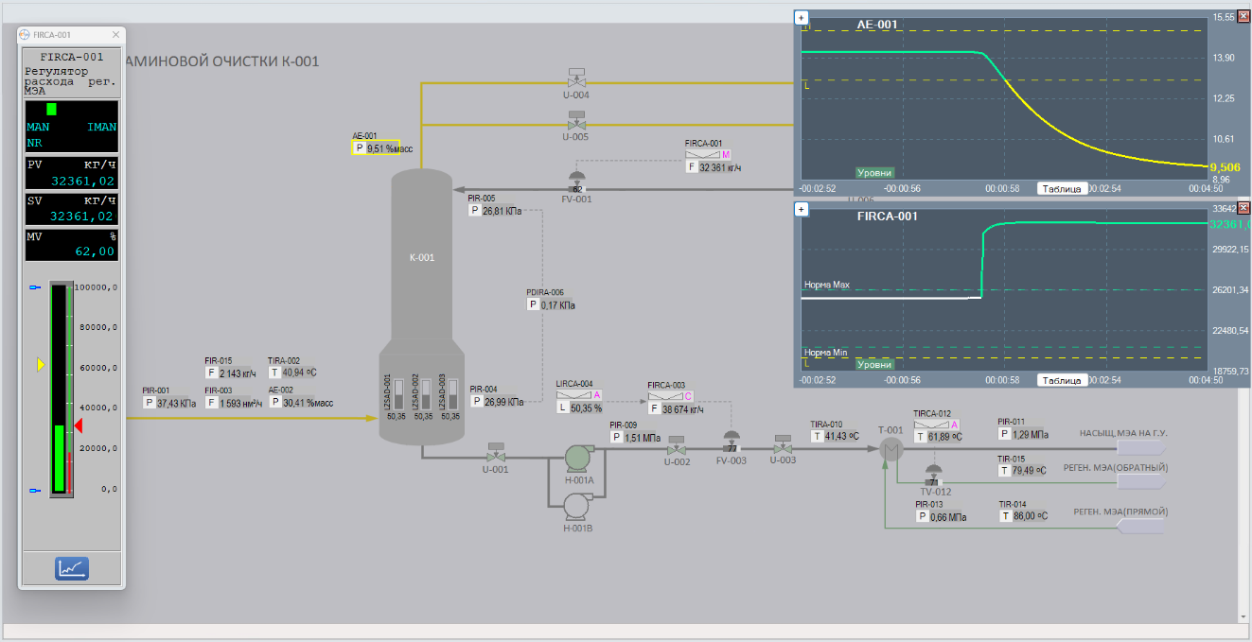Click the yellow SV setpoint marker on bar graph
Screen dimensions: 1252x642
41,364
